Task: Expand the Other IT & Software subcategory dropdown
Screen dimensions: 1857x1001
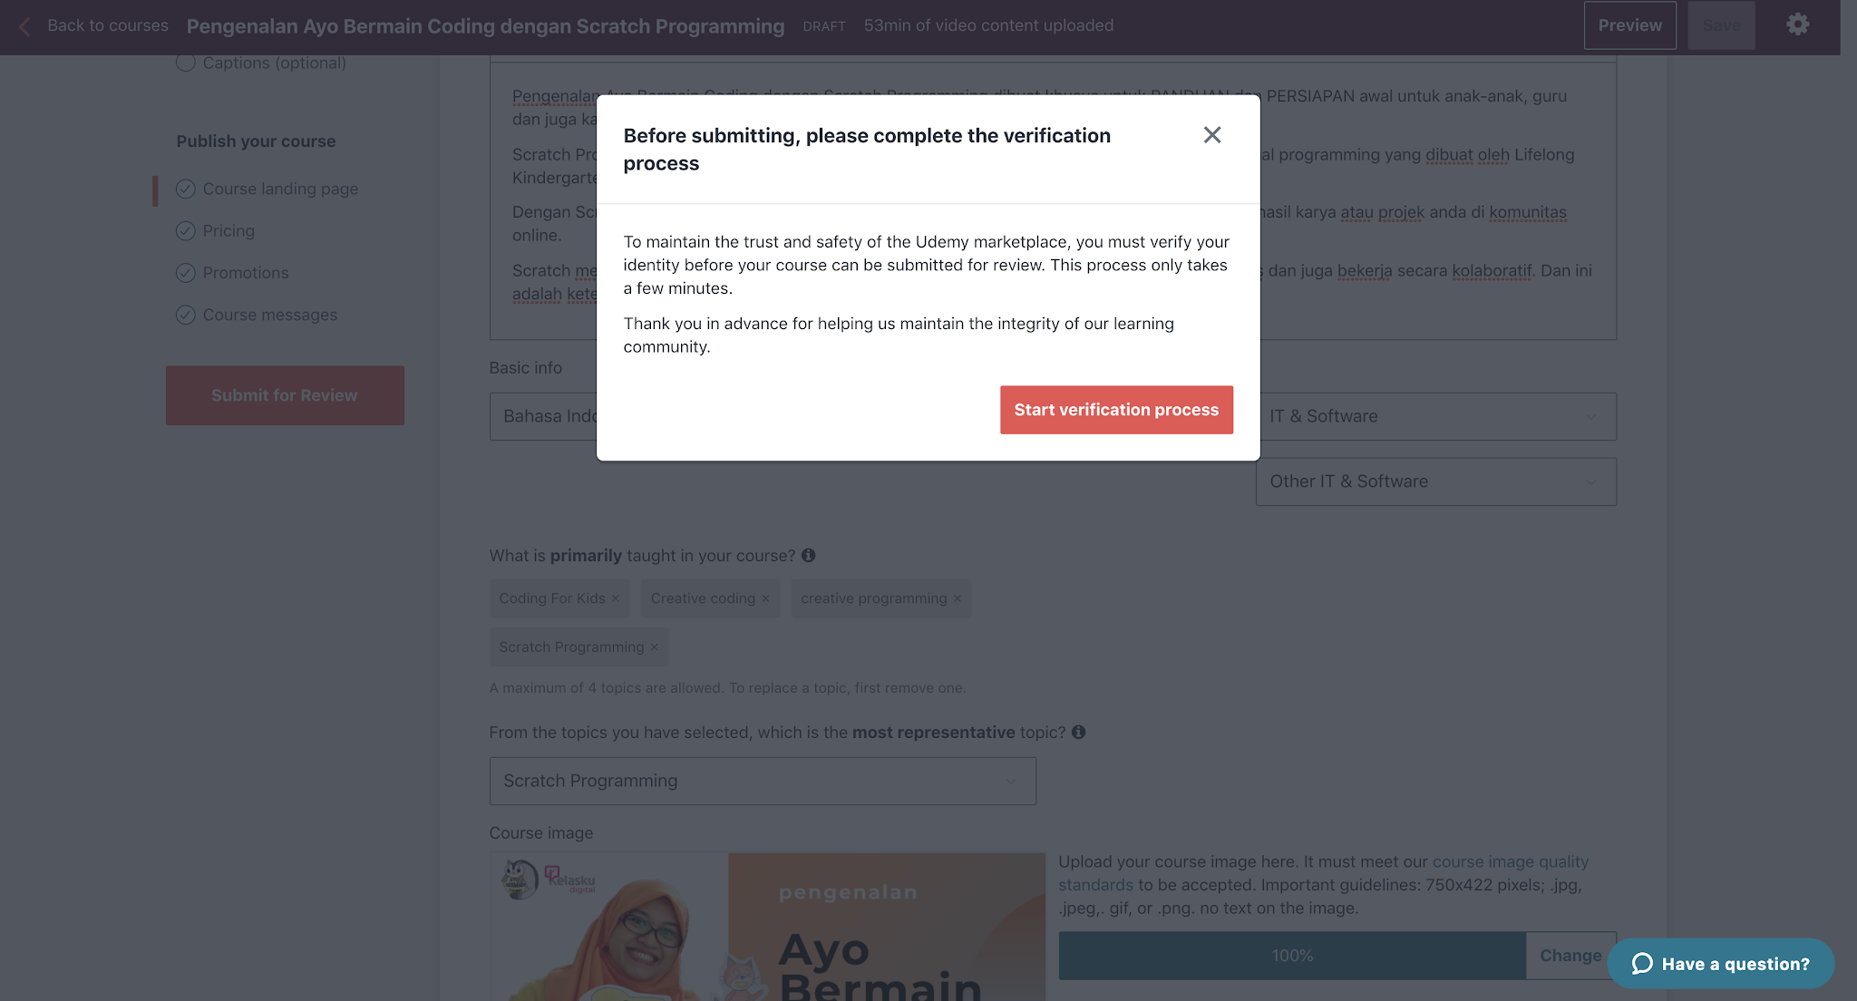Action: 1435,481
